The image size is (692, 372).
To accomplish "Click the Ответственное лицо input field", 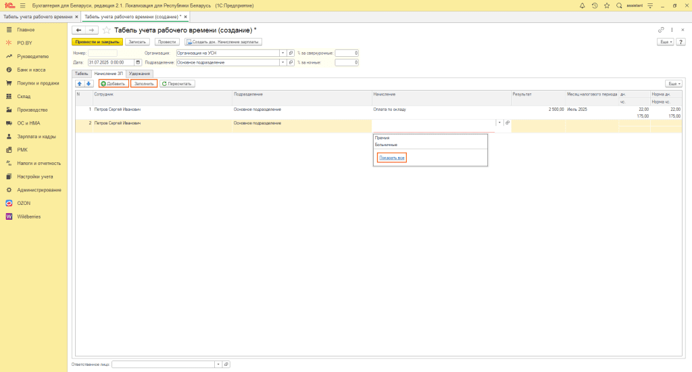I will point(164,365).
